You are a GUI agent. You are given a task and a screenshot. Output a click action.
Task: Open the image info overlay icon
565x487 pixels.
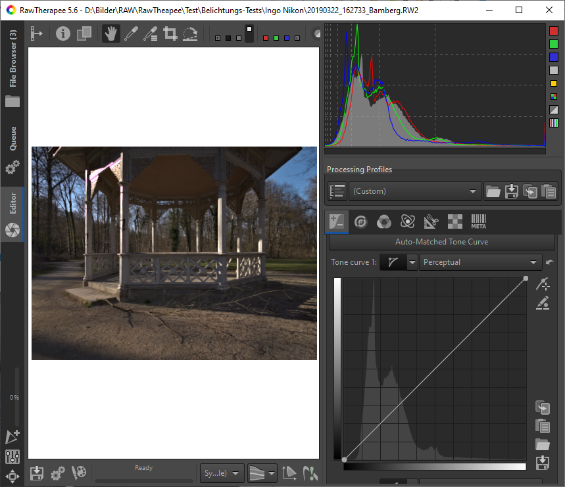click(63, 34)
